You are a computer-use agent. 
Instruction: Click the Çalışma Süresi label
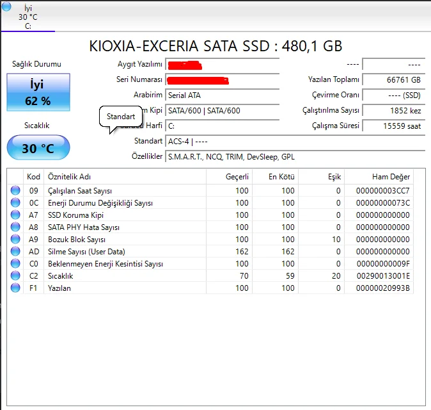[x=335, y=126]
